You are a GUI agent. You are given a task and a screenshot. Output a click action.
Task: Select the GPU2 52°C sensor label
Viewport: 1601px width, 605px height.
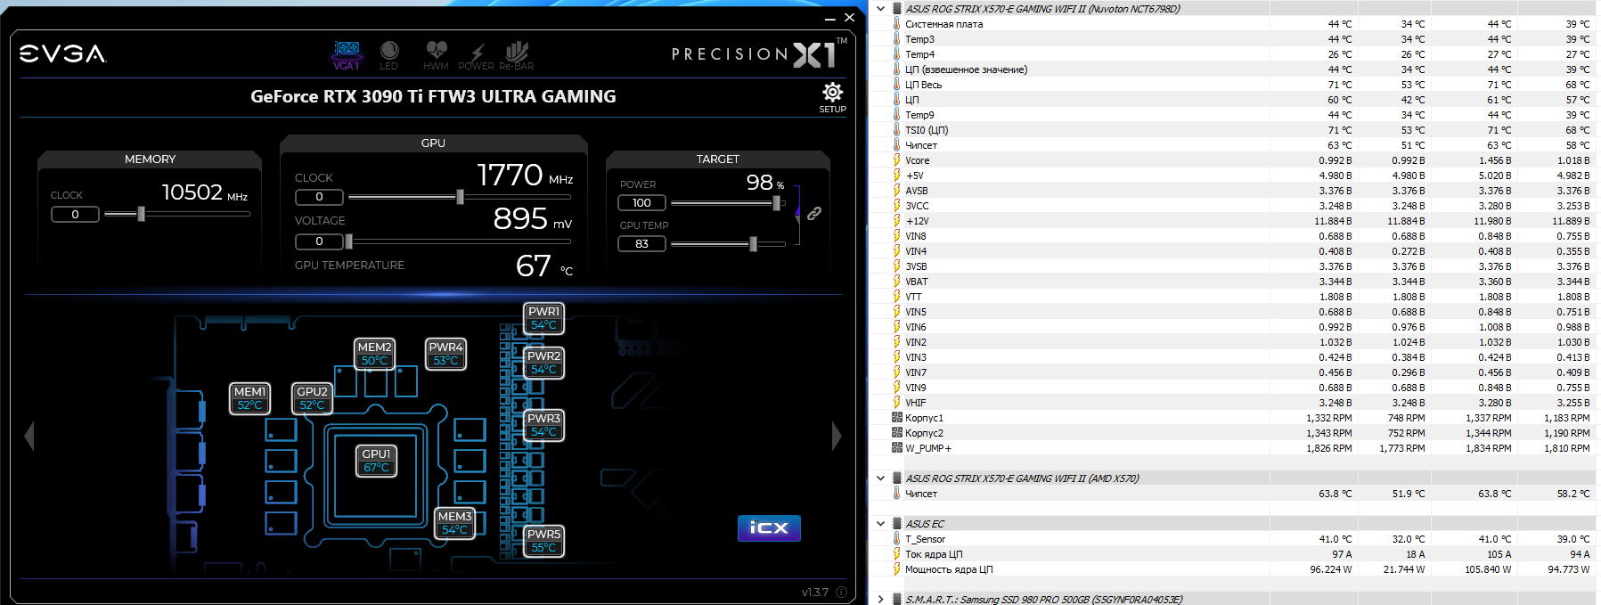[312, 398]
